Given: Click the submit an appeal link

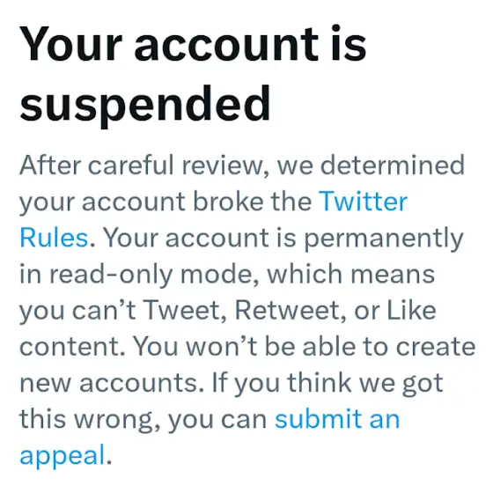Looking at the screenshot, I should coord(337,419).
